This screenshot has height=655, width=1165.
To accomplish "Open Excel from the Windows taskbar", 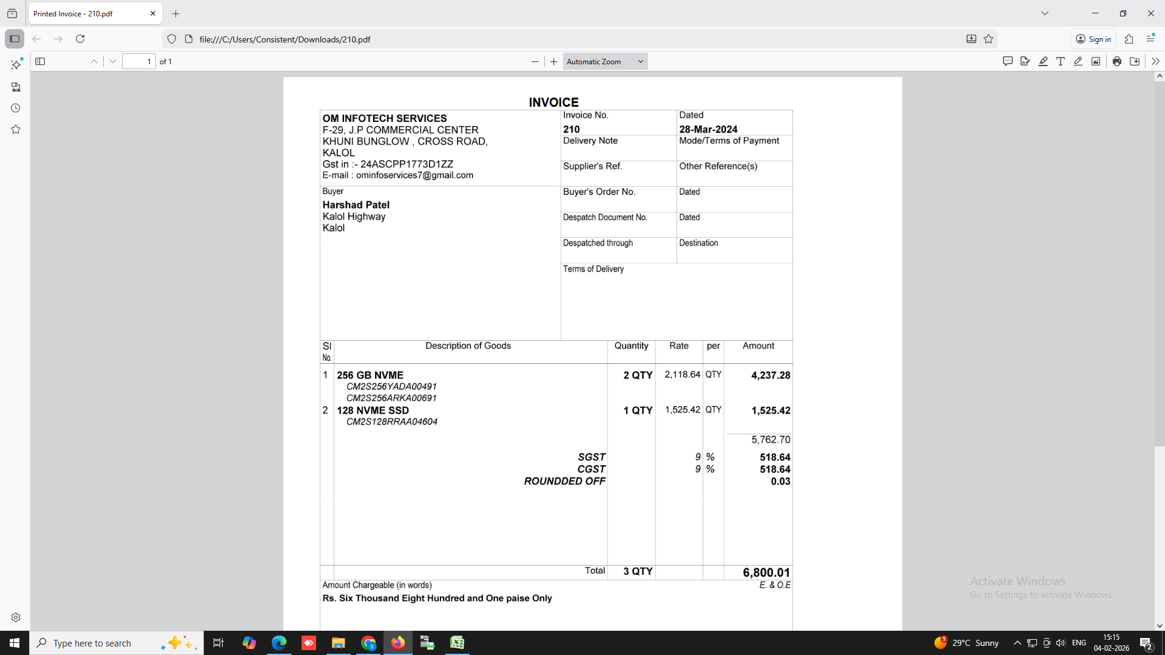I will coord(457,643).
